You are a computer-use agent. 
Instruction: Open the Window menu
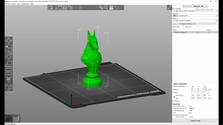tap(13, 4)
